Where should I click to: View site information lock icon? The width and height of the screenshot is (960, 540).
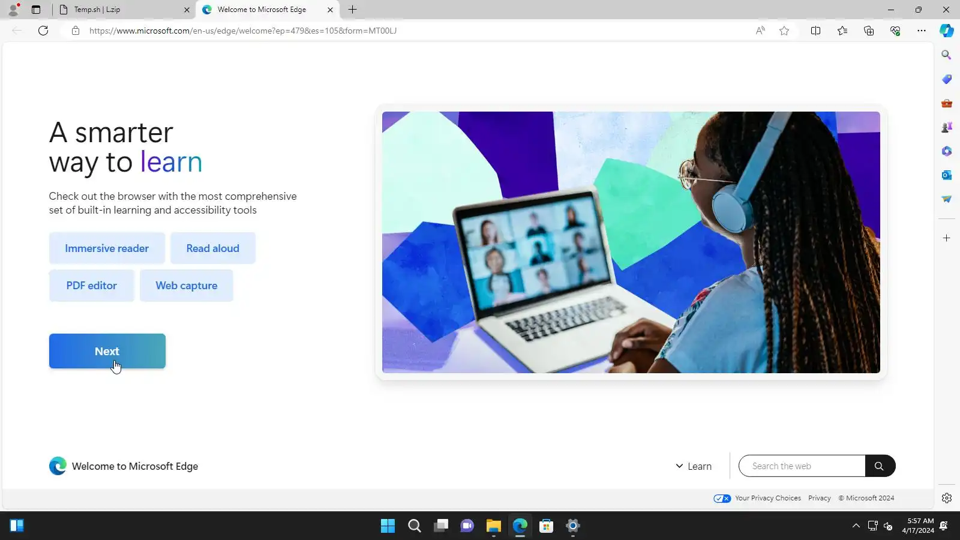[x=76, y=31]
